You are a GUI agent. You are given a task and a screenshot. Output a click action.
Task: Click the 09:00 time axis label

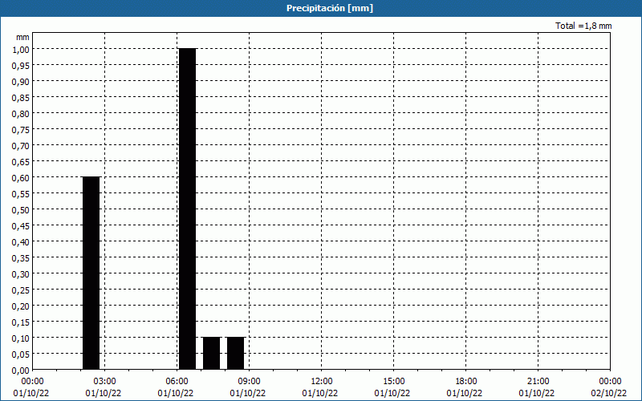(x=249, y=382)
